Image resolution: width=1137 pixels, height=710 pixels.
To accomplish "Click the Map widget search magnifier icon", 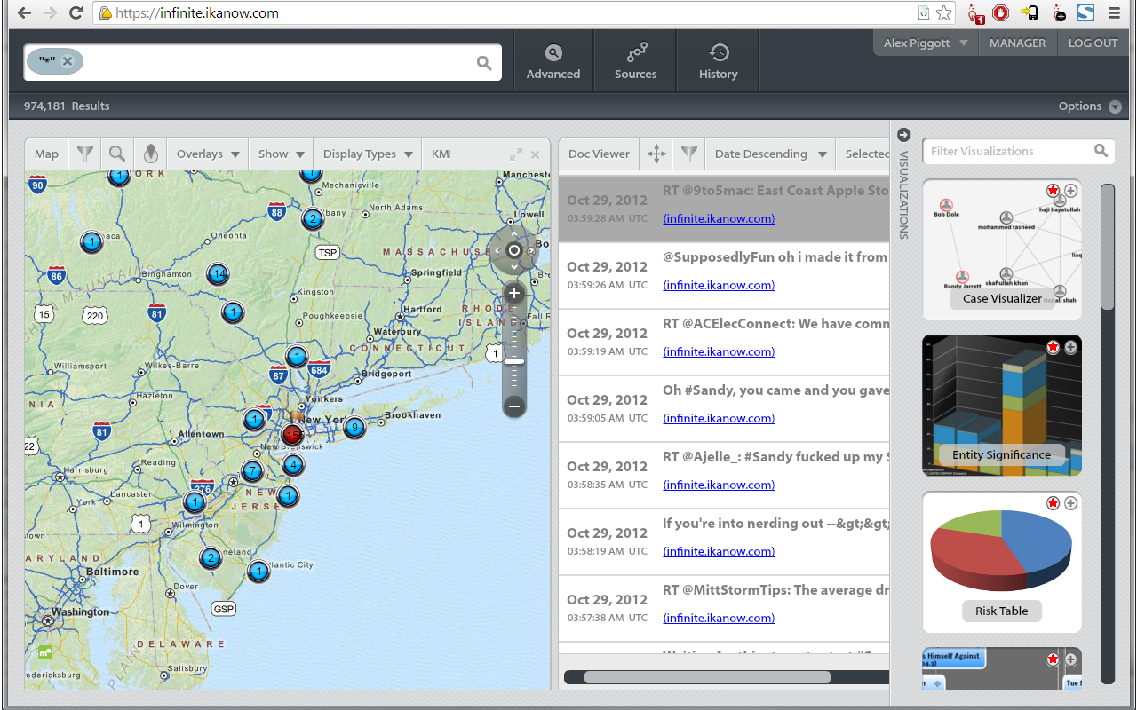I will coord(117,154).
